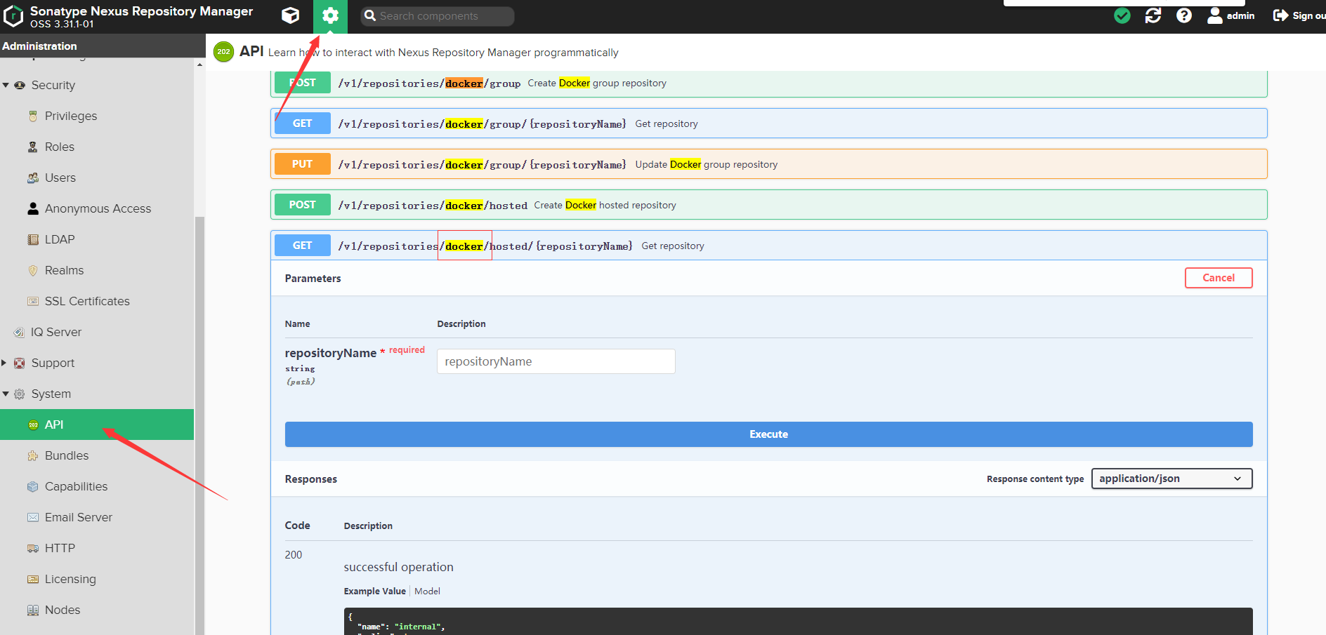
Task: Click the Support lifebuoy icon
Action: 20,363
